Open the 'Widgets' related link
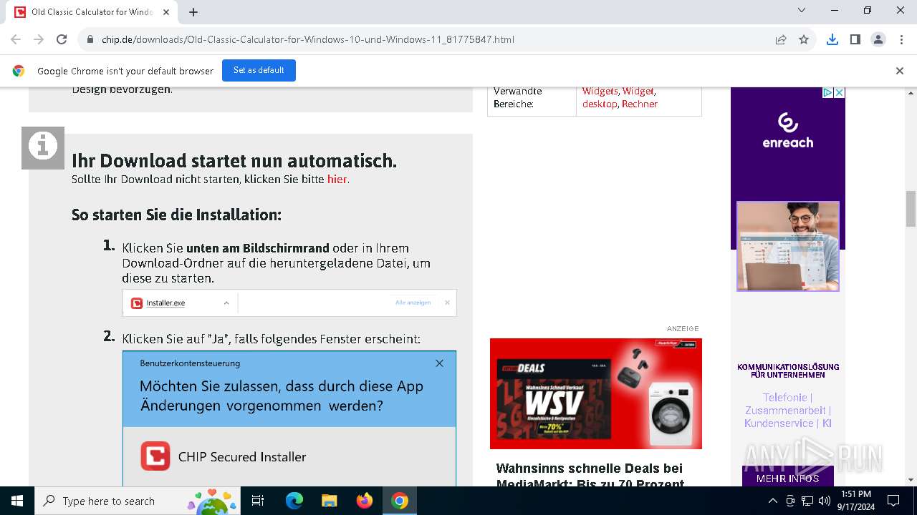This screenshot has width=917, height=515. coord(600,91)
